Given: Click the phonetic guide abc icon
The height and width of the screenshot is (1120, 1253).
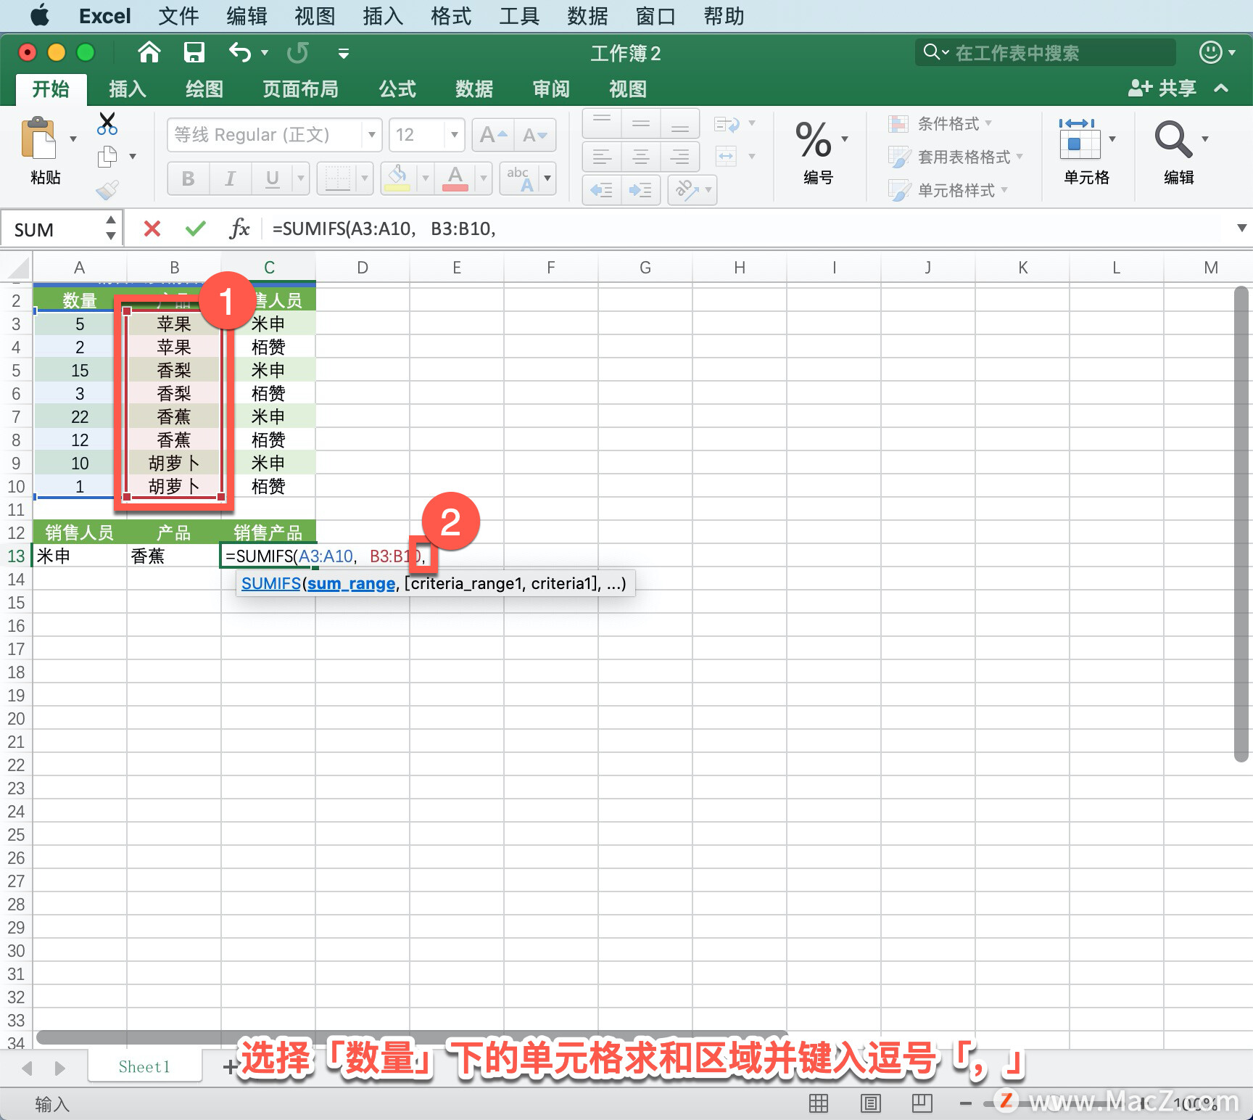Looking at the screenshot, I should [x=520, y=178].
